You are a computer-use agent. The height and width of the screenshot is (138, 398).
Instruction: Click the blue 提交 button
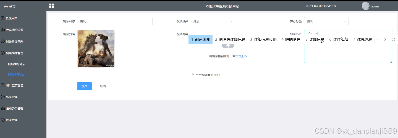coord(85,86)
